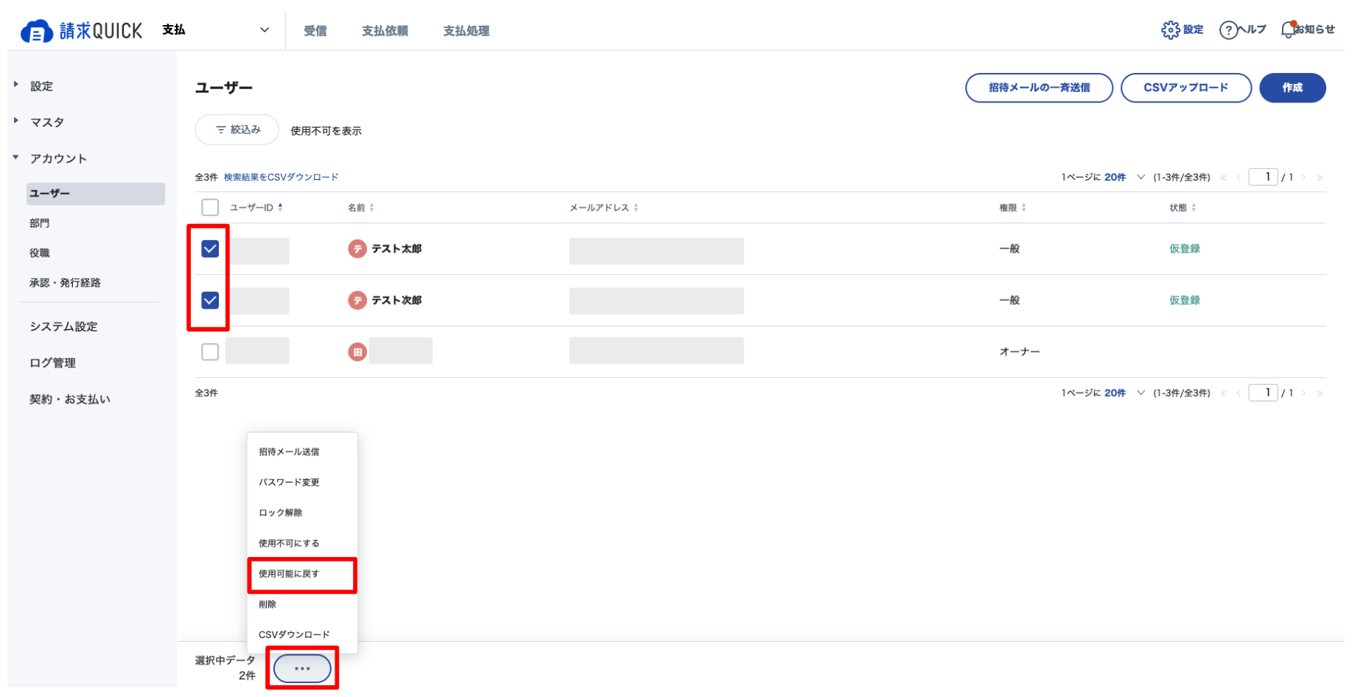Select 役職 in the sidebar
The height and width of the screenshot is (697, 1352).
pos(40,253)
